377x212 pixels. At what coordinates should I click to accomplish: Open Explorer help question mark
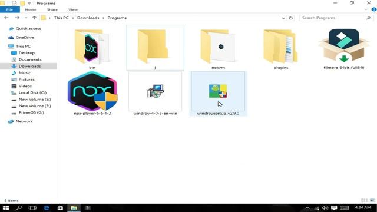(x=373, y=9)
